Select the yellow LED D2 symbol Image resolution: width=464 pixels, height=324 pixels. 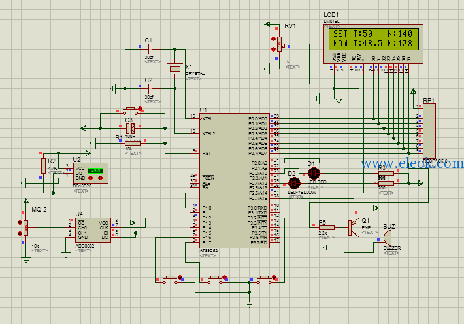[294, 183]
